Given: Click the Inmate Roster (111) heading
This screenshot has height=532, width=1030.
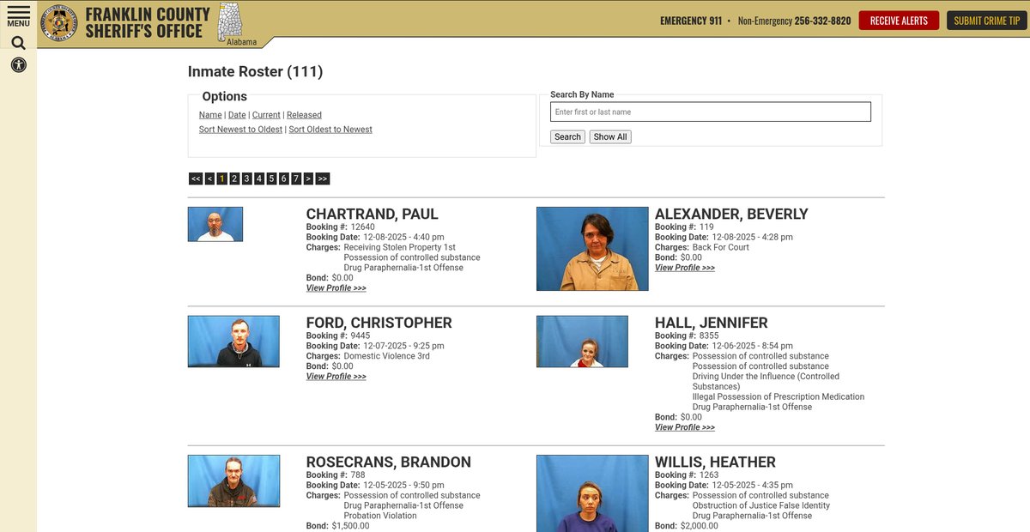Looking at the screenshot, I should click(x=255, y=72).
